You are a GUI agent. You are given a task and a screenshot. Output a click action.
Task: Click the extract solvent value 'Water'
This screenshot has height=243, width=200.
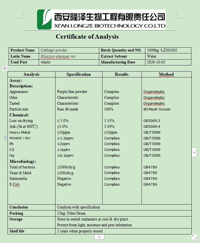click(x=152, y=56)
